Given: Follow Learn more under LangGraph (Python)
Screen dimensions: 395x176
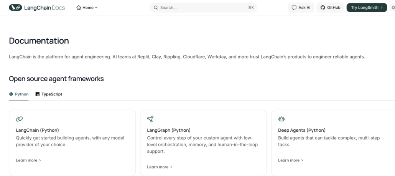Looking at the screenshot, I should [x=160, y=167].
